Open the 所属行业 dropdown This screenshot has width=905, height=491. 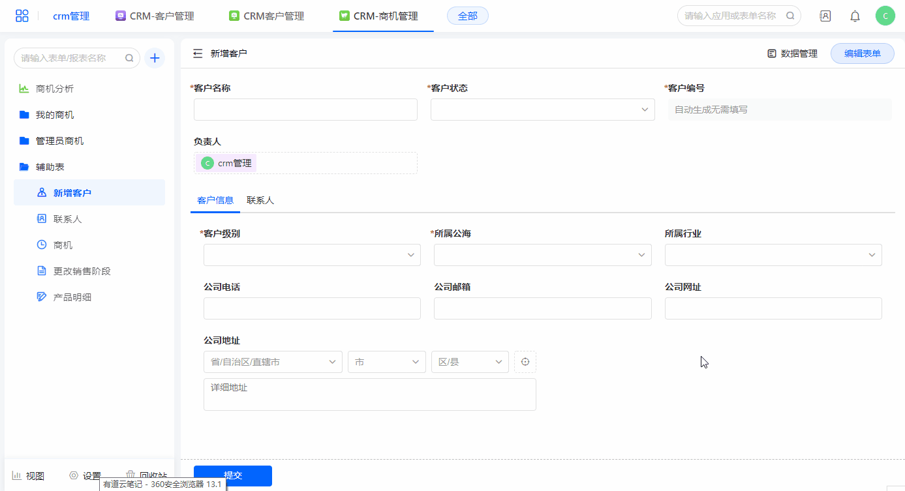[773, 255]
